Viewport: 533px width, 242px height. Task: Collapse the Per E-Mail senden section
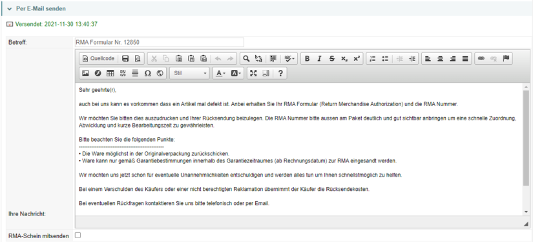(x=9, y=8)
